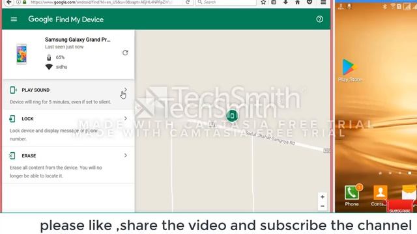The image size is (417, 234).
Task: Click the 'Last seen just now' text
Action: (x=64, y=47)
